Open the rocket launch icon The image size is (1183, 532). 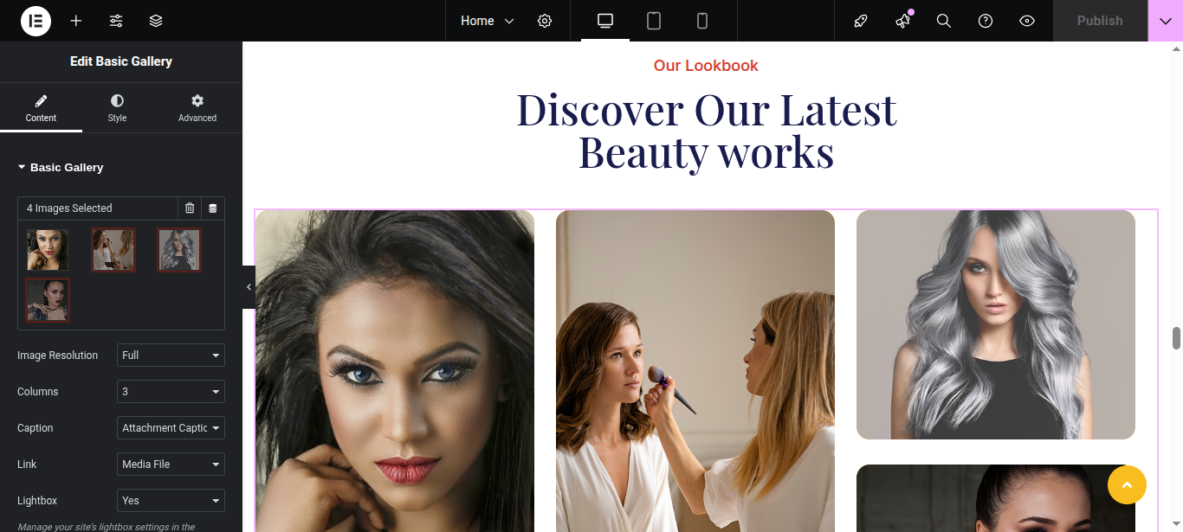(861, 21)
